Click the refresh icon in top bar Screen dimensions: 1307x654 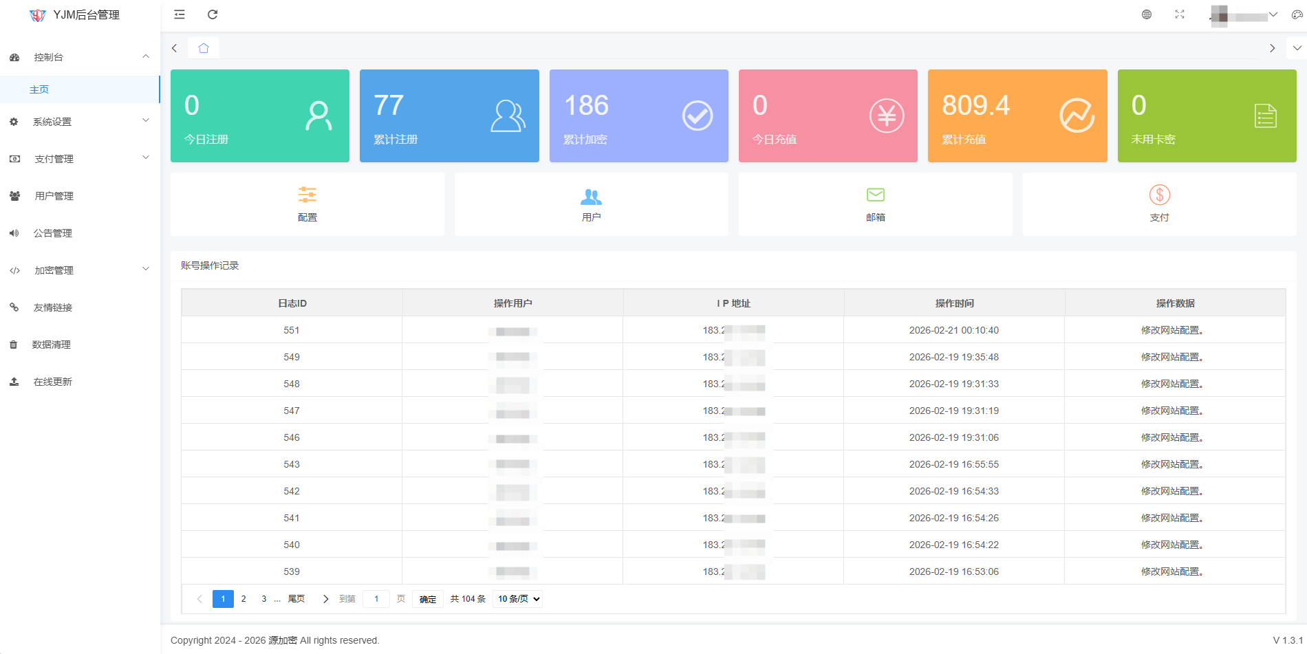[x=213, y=14]
